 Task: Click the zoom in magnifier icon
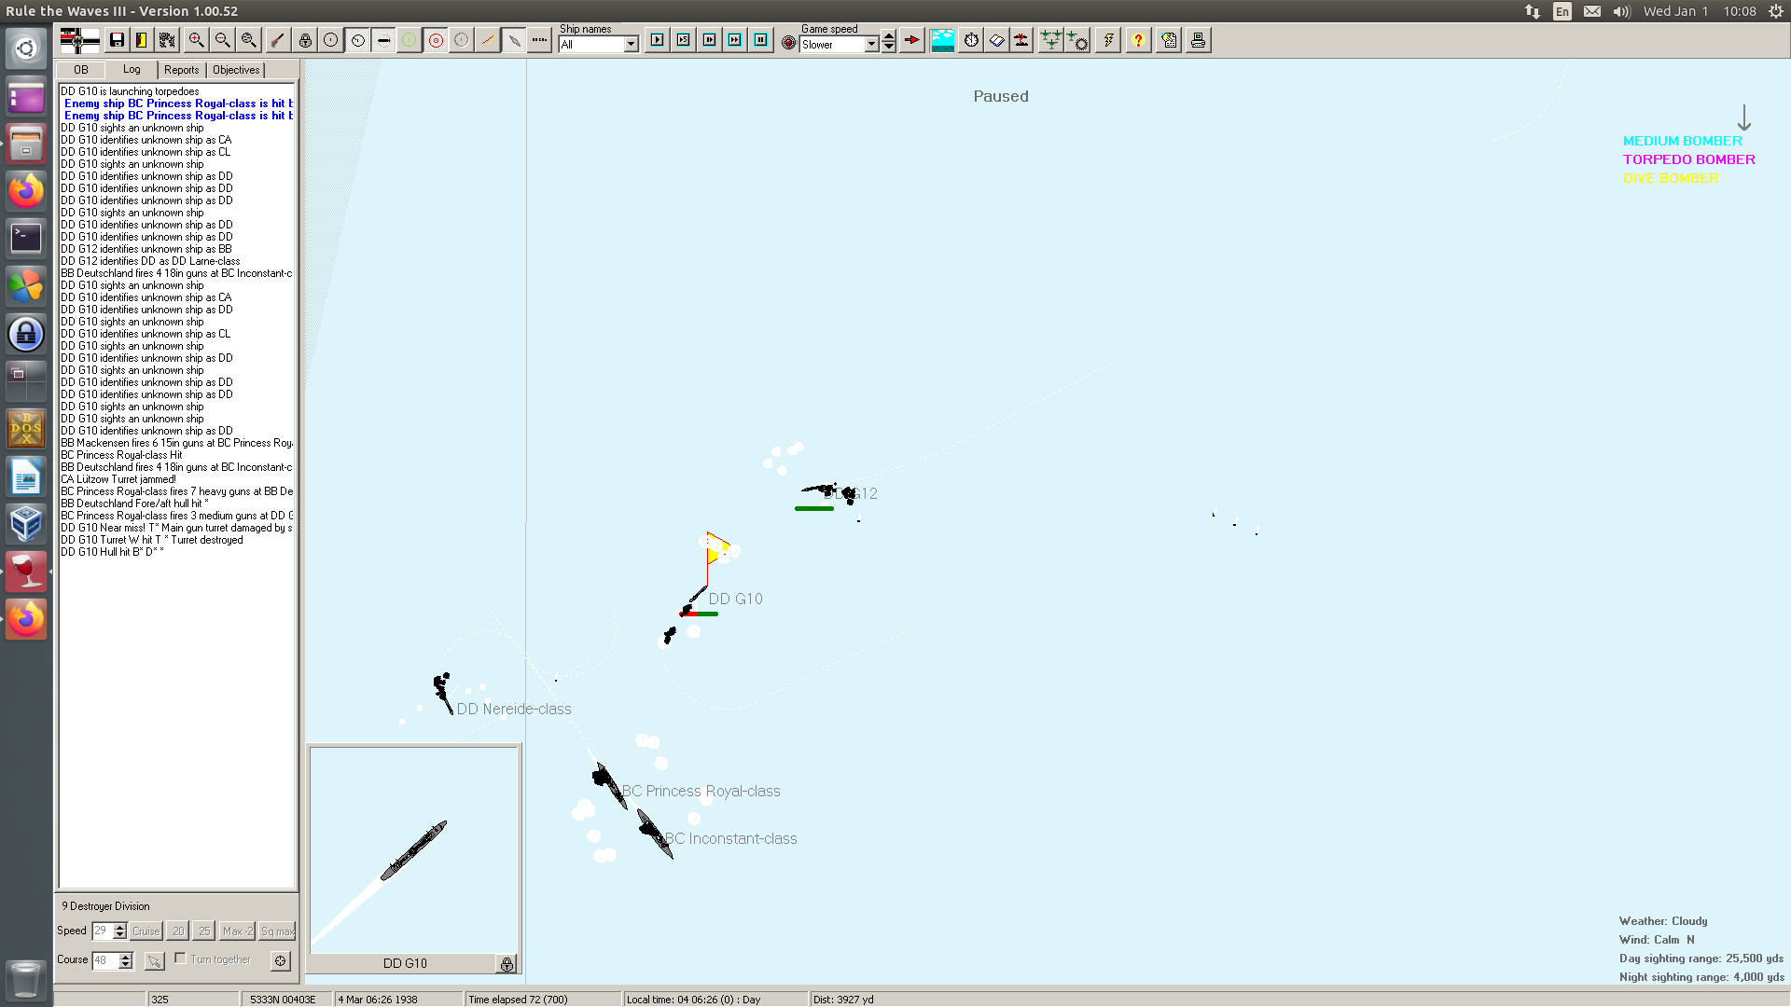tap(196, 40)
